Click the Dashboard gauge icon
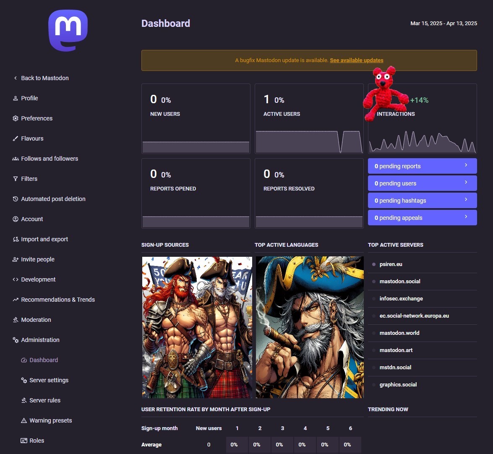 click(x=24, y=360)
